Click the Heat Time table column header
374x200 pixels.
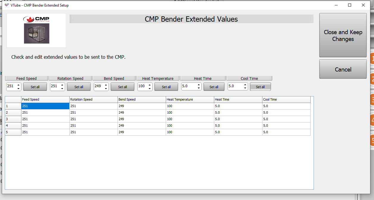(x=238, y=99)
